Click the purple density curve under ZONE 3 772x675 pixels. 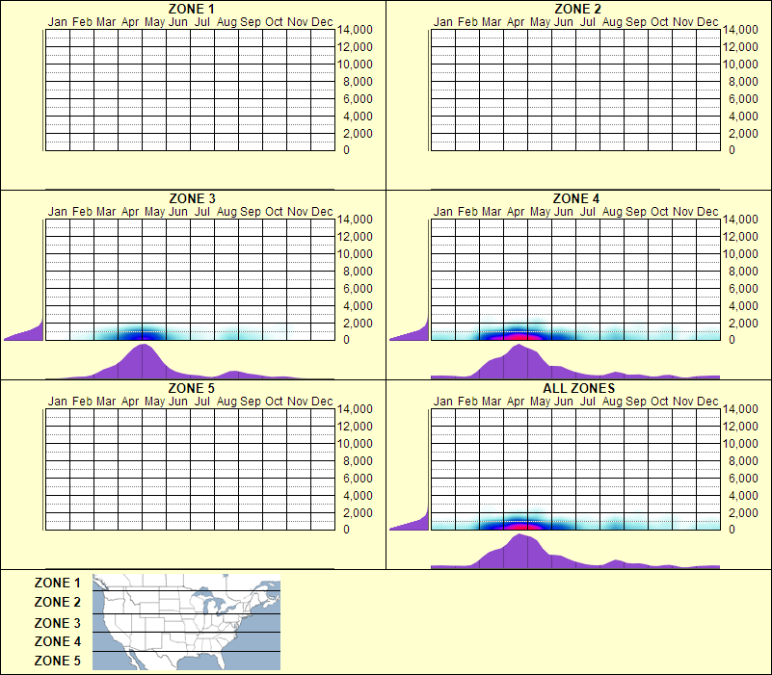point(145,361)
